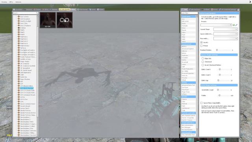Click the icon beside Security Breach
252x142 pixels.
tap(19, 106)
